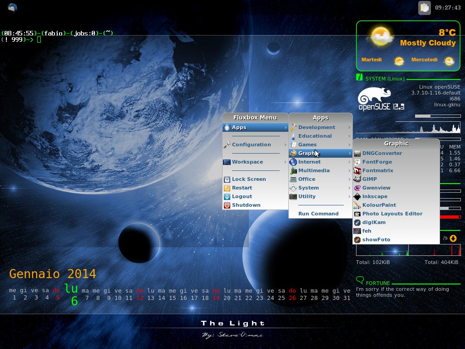Viewport: 465px width, 349px height.
Task: Click the 'Fluxbox Menu' title bar
Action: point(255,118)
